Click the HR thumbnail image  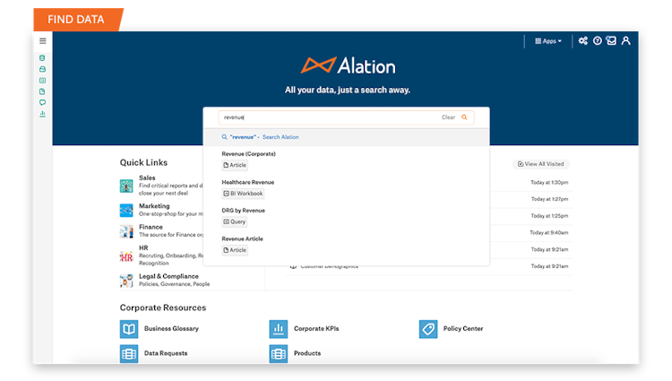click(126, 256)
